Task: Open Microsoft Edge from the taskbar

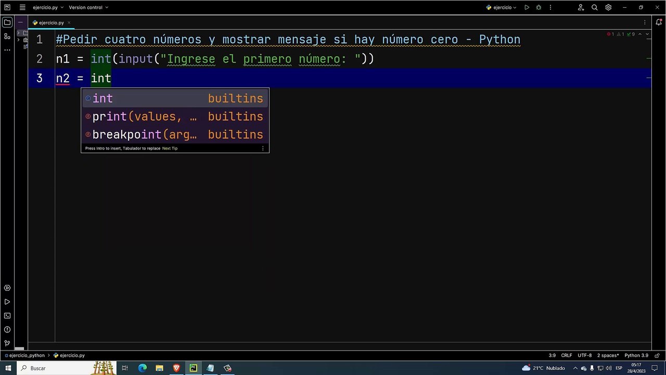Action: 143,368
